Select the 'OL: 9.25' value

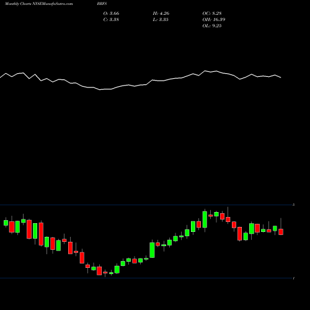(212, 26)
